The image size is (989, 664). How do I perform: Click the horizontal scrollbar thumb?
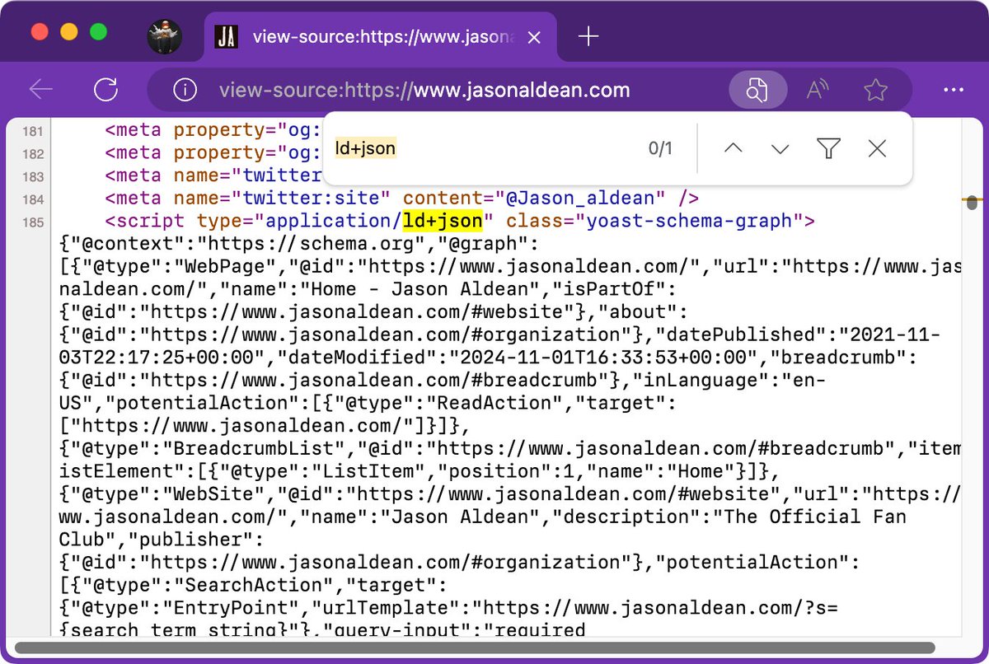point(475,648)
